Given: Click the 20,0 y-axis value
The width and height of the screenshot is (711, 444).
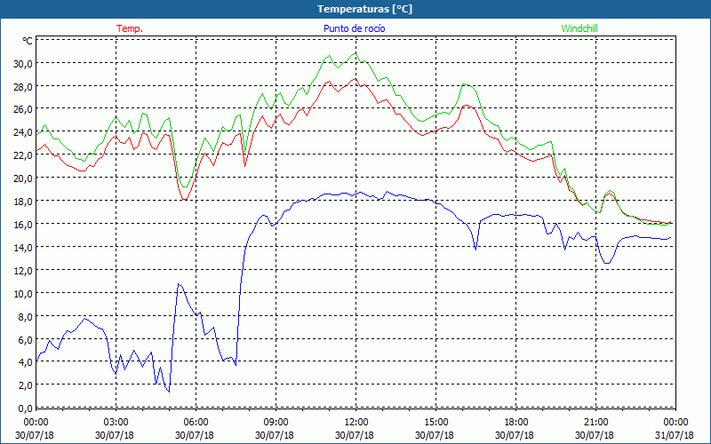Looking at the screenshot, I should coord(23,178).
